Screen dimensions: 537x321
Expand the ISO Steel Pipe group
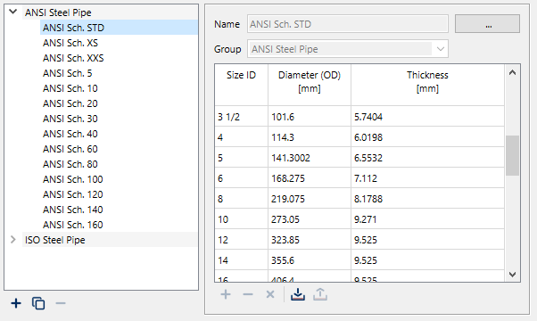[13, 240]
